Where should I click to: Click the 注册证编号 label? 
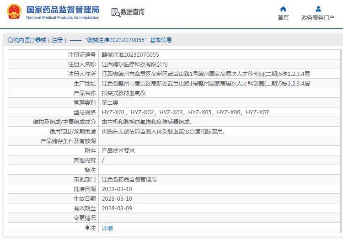(x=82, y=55)
